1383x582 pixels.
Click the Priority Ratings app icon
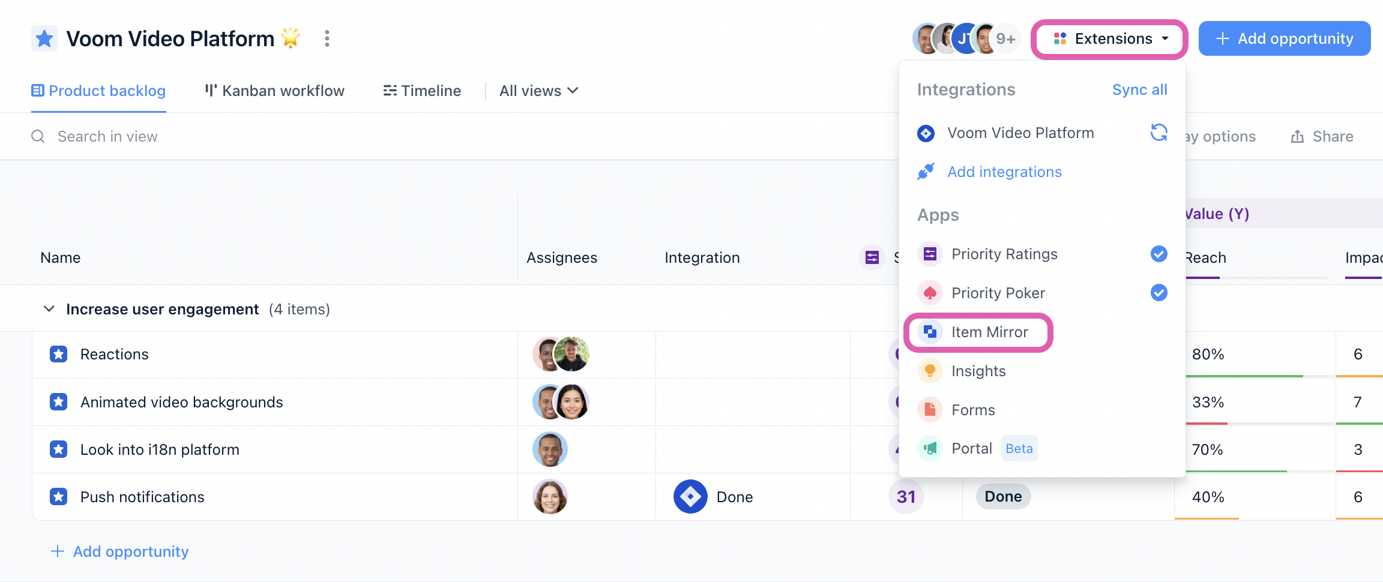click(930, 254)
